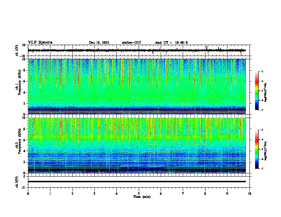Click the "ch.1(V)" waveform axis label
This screenshot has height=217, width=281.
17,50
